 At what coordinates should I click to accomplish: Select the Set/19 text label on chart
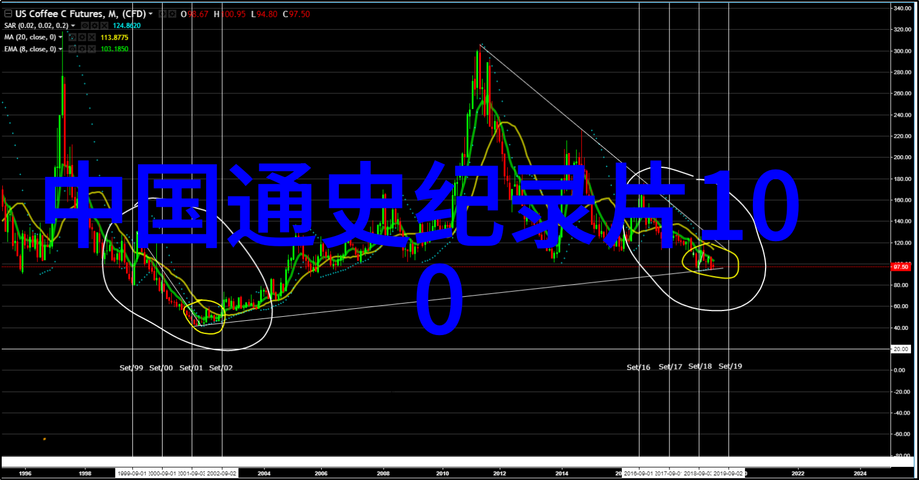pyautogui.click(x=730, y=366)
